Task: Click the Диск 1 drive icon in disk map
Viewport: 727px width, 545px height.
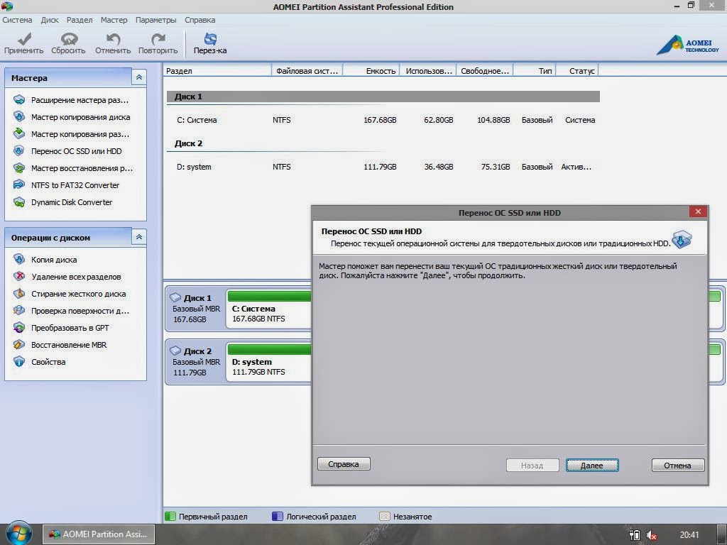Action: coord(175,297)
